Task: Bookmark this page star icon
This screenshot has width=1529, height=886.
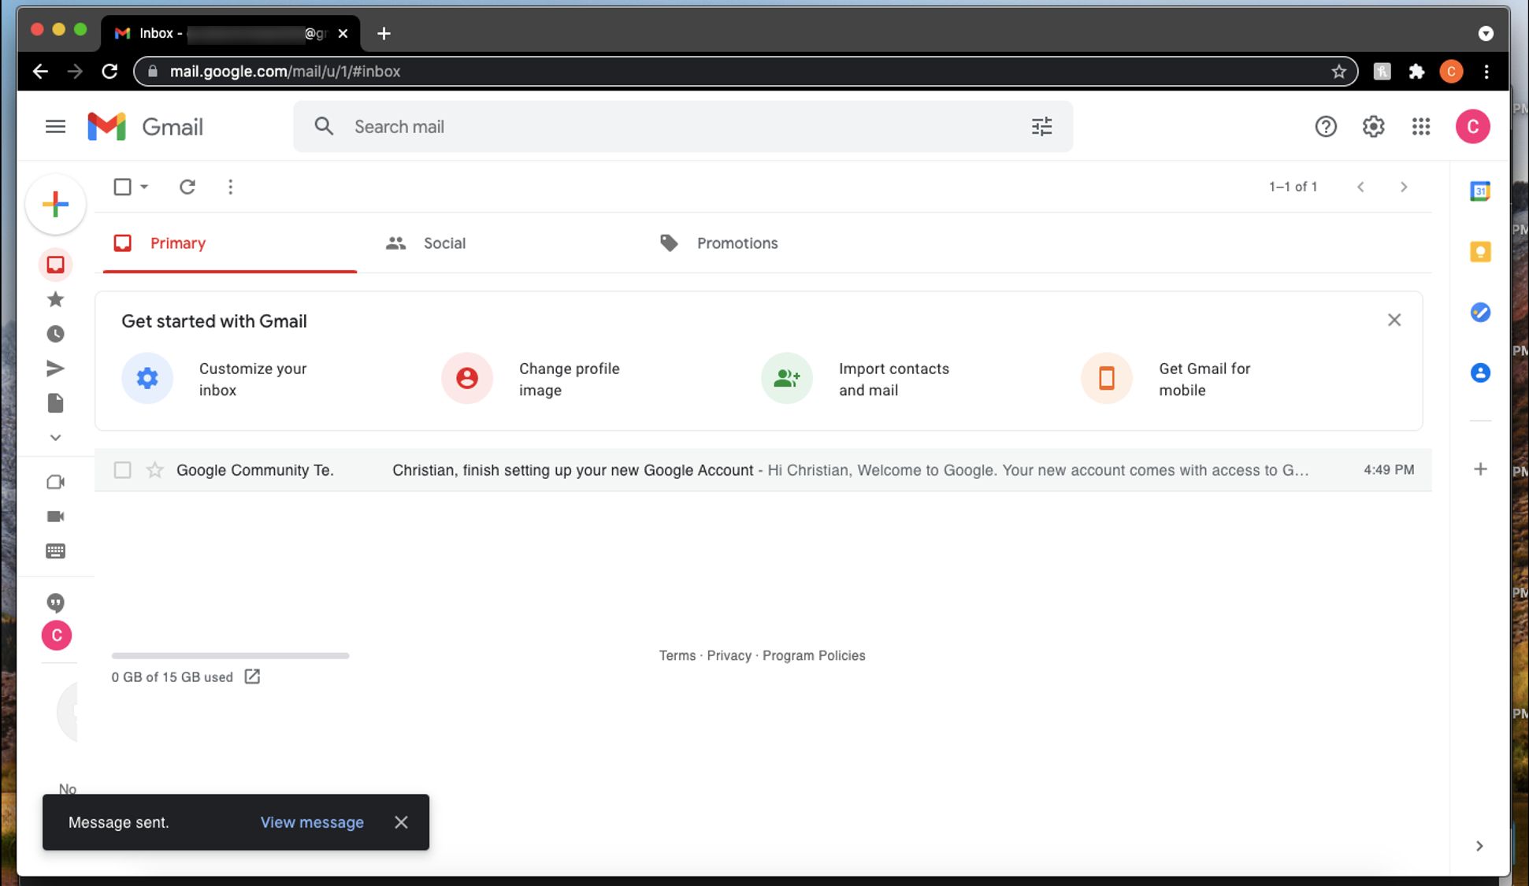Action: pyautogui.click(x=1338, y=72)
